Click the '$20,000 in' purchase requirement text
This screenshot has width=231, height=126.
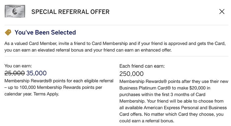200,88
